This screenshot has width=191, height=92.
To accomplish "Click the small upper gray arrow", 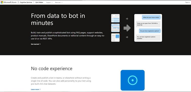I will [127, 19].
